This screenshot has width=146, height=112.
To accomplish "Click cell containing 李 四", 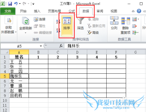I will point(19,71).
